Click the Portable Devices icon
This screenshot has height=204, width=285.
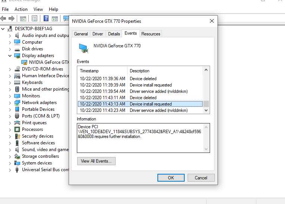coord(17,109)
